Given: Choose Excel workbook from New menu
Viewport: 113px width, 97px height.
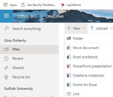Looking at the screenshot, I should click(89, 57).
